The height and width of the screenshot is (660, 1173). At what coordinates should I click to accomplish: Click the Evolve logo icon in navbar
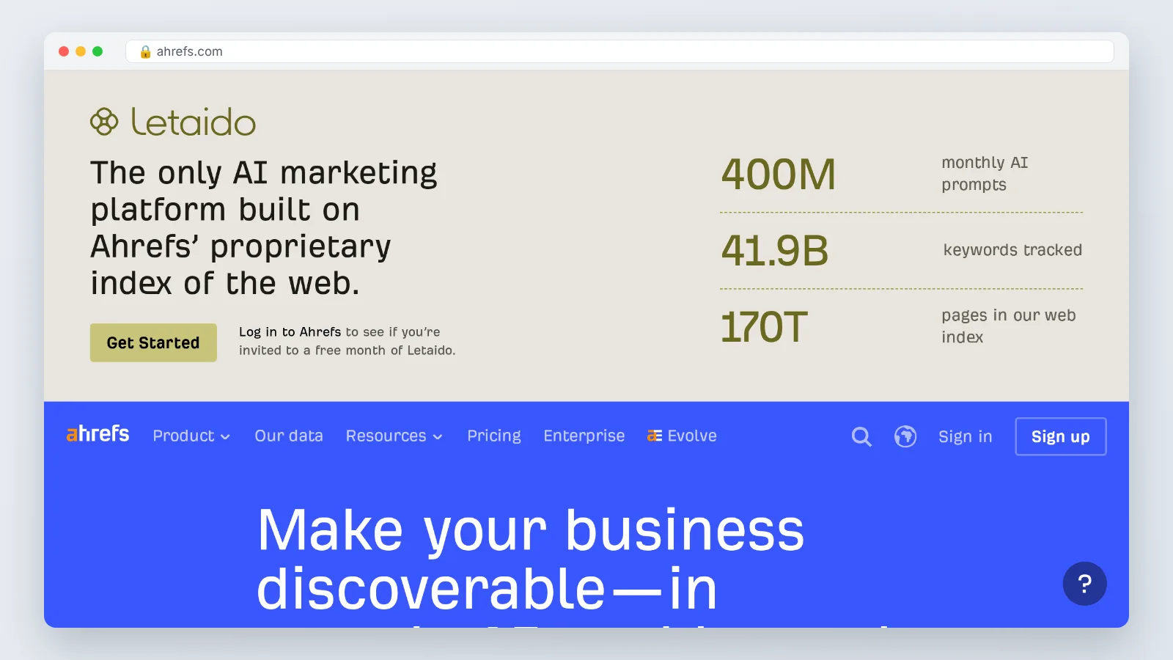tap(655, 436)
